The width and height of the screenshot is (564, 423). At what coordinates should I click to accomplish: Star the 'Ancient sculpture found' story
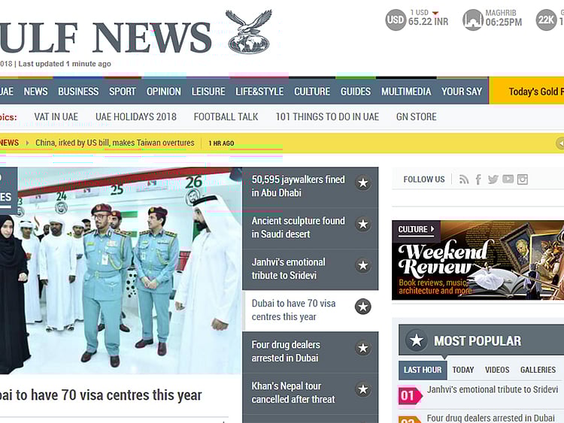tap(362, 224)
